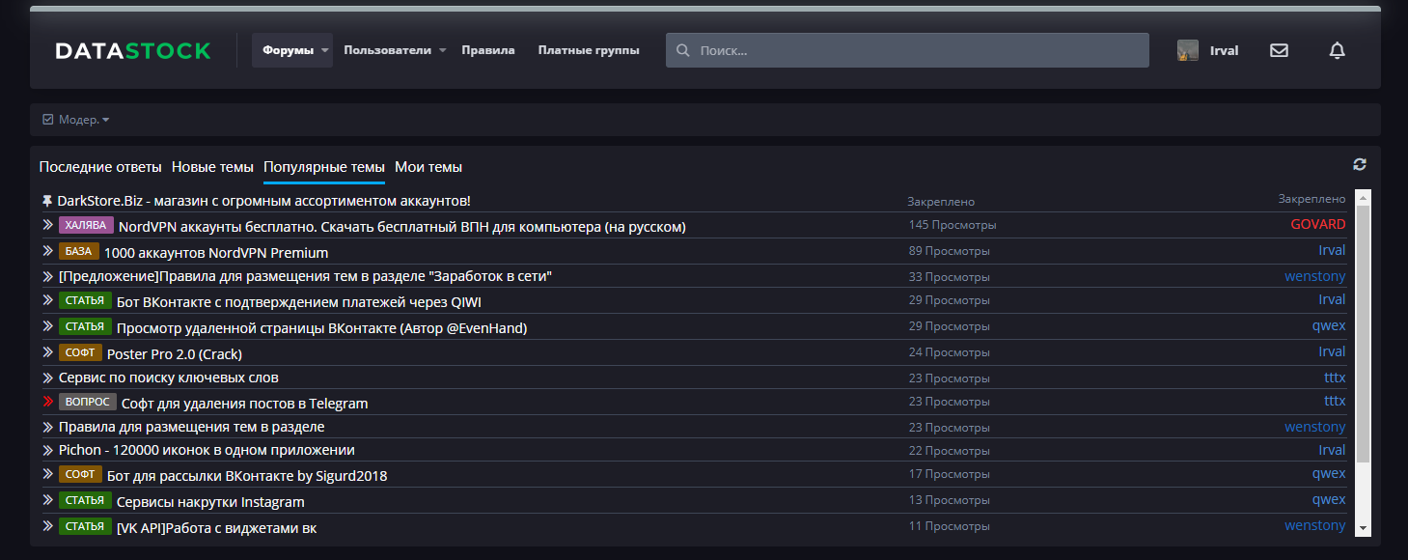Screen dimensions: 1408x560
Task: Open Сервисы накрутки Instagram topic
Action: pos(210,502)
